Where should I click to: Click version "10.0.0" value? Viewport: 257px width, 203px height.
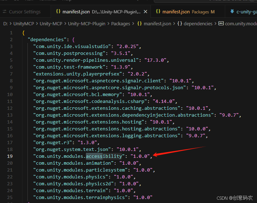pyautogui.click(x=197, y=129)
